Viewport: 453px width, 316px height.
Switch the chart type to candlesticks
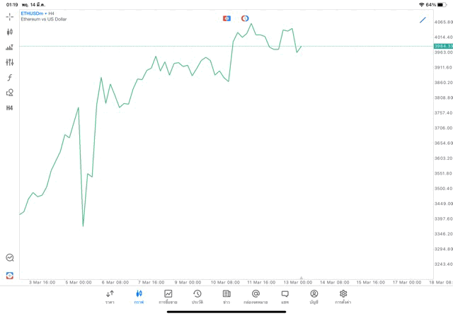pyautogui.click(x=9, y=32)
